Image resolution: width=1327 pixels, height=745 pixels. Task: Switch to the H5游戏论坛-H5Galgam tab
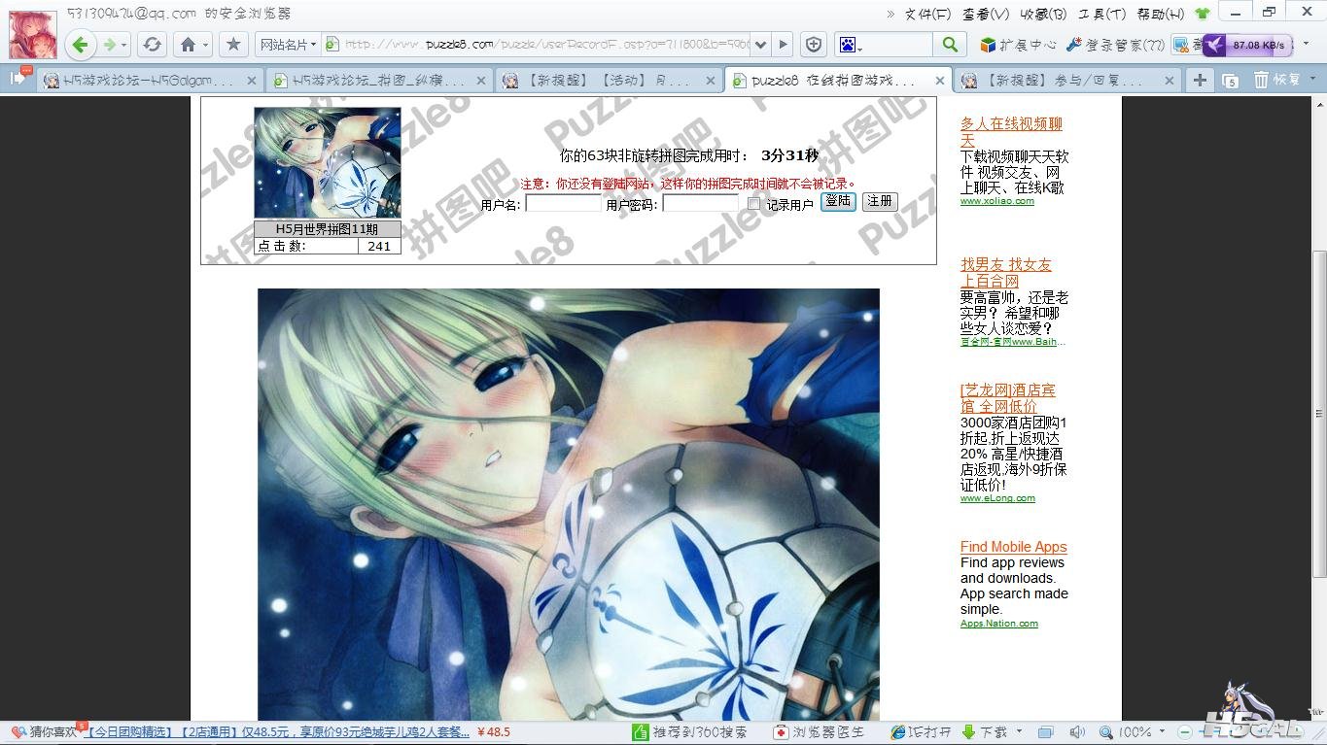pyautogui.click(x=150, y=81)
